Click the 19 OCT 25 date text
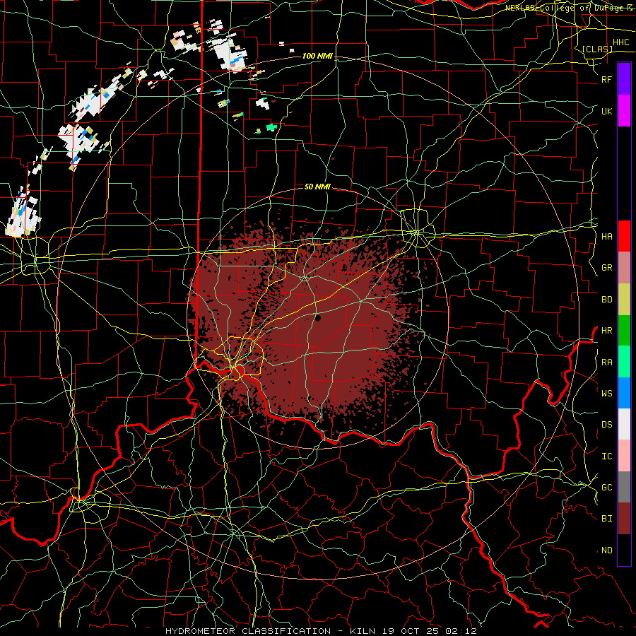This screenshot has height=636, width=636. coord(411,631)
